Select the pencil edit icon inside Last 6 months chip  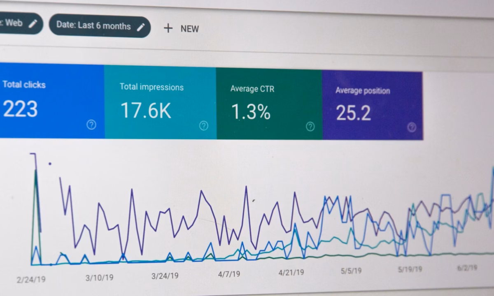point(142,27)
